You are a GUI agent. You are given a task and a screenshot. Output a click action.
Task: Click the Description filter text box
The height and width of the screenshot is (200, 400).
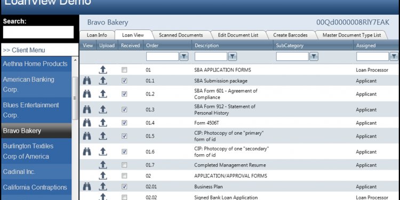(x=211, y=57)
